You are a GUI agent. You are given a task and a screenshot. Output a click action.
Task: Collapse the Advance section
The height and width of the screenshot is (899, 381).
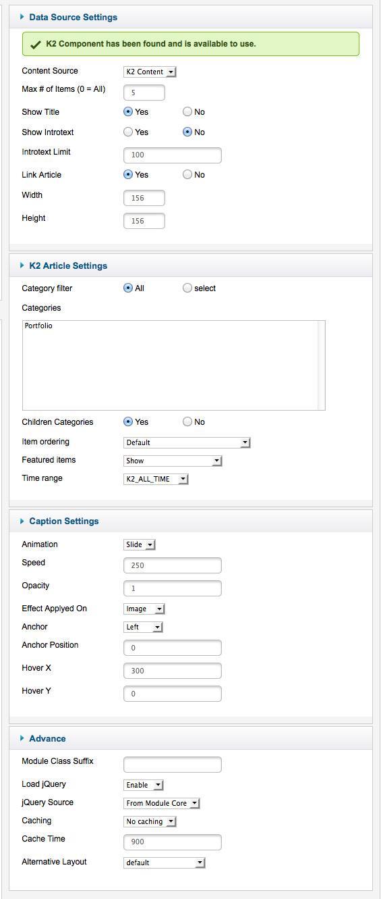22,738
